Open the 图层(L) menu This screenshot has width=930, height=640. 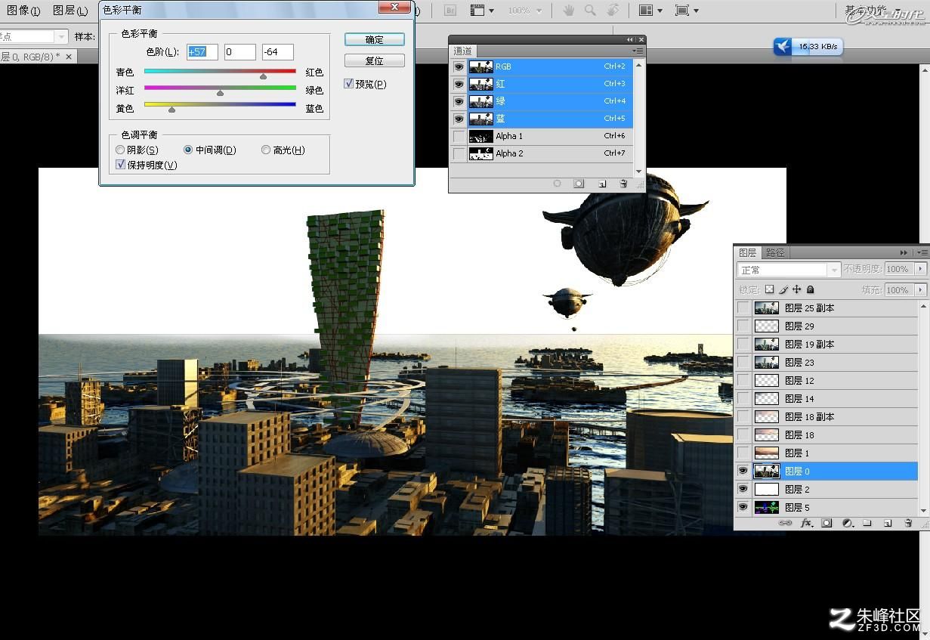point(70,11)
